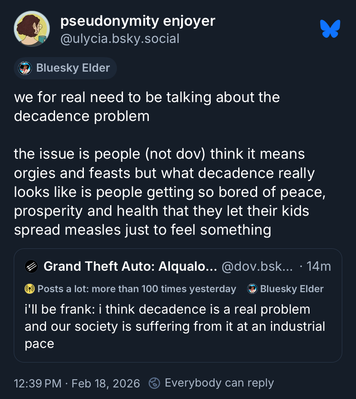356x399 pixels.
Task: Click the 12:39 PM · Feb 18, 2026 timestamp
Action: 77,383
